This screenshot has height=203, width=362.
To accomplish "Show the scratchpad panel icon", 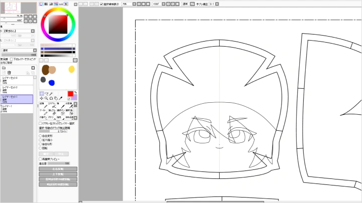I will tap(66, 4).
